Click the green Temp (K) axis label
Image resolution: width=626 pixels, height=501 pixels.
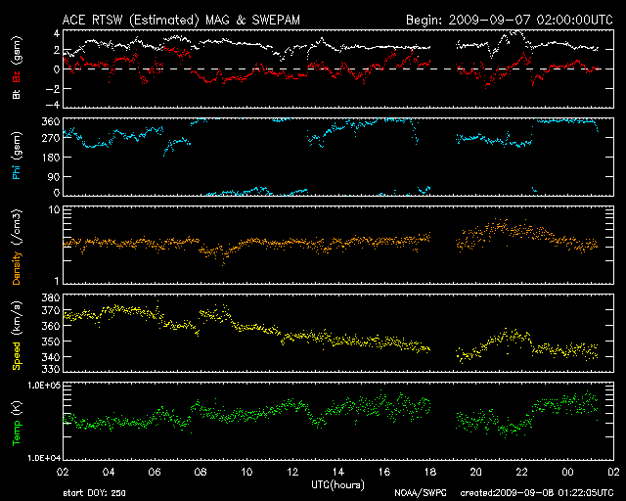17,424
